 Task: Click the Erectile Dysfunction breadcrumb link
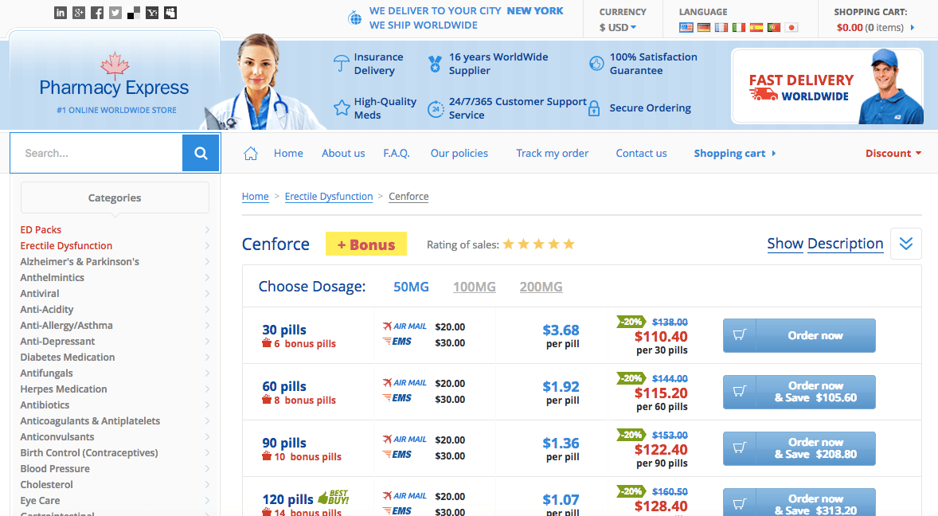[329, 197]
